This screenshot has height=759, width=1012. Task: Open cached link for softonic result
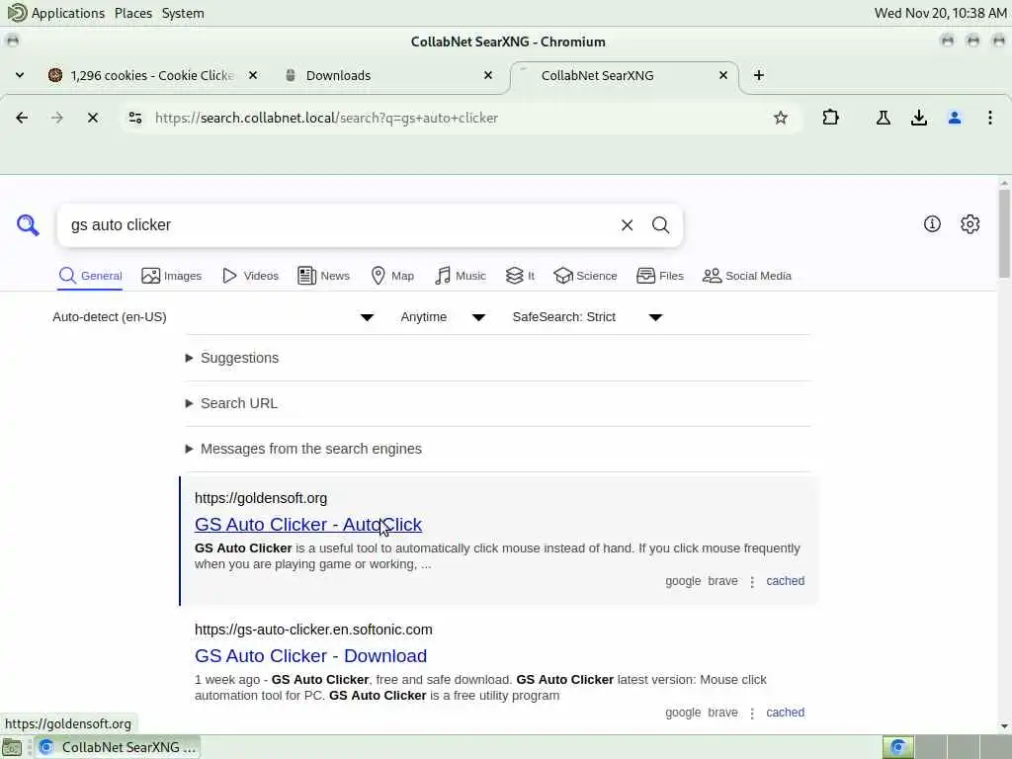785,713
